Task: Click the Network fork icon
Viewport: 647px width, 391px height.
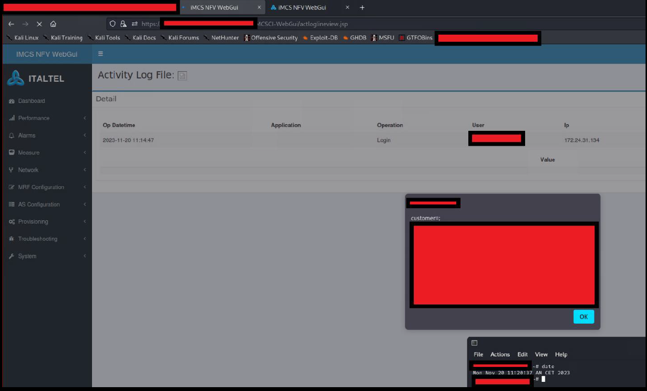Action: tap(12, 170)
